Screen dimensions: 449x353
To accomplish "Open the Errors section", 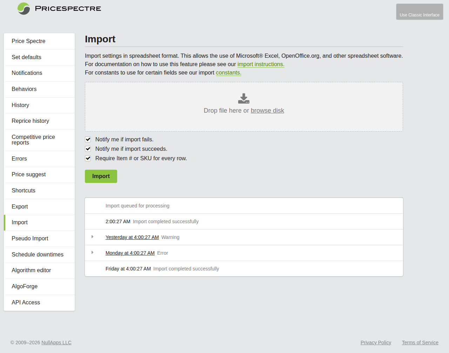I will coord(19,159).
